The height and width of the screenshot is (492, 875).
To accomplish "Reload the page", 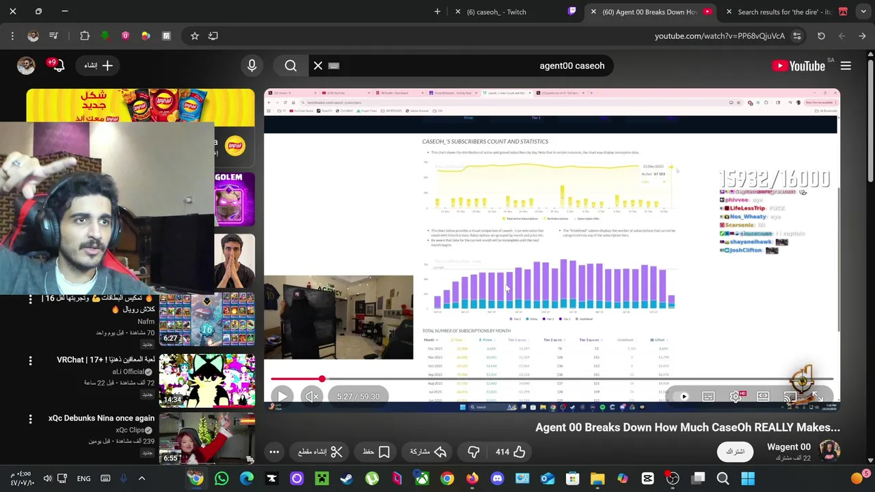I will tap(822, 36).
